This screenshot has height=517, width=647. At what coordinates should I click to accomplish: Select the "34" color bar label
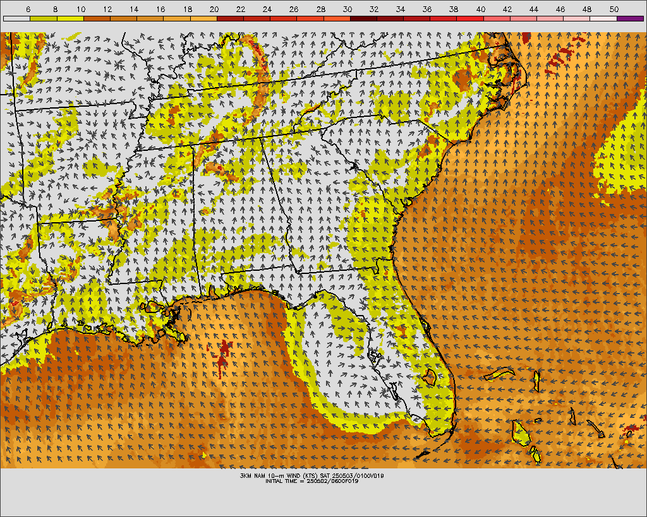tap(401, 9)
